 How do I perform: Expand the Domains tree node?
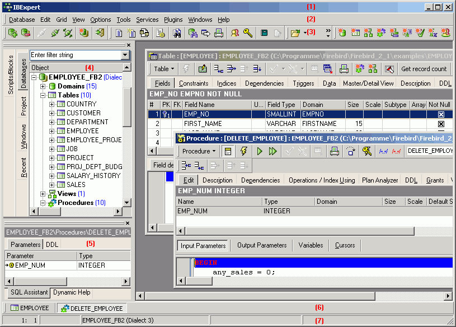(x=43, y=86)
